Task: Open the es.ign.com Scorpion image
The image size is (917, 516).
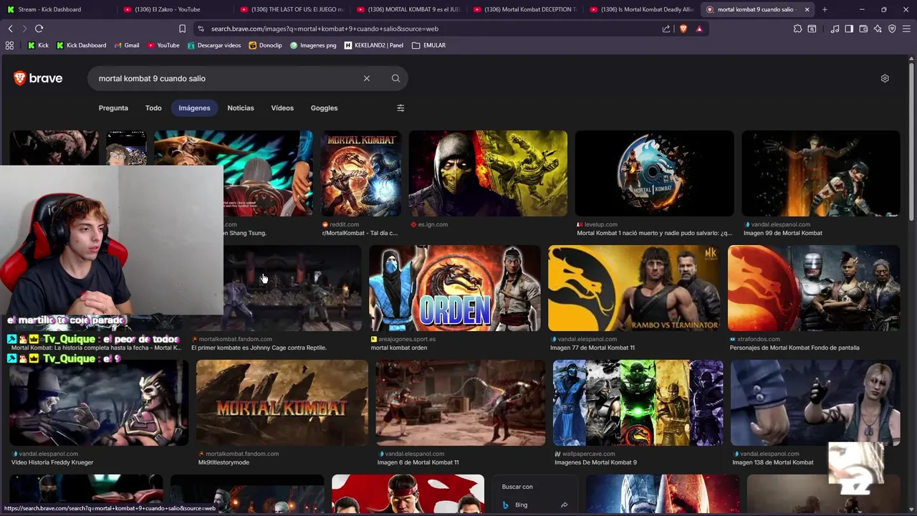Action: (x=488, y=173)
